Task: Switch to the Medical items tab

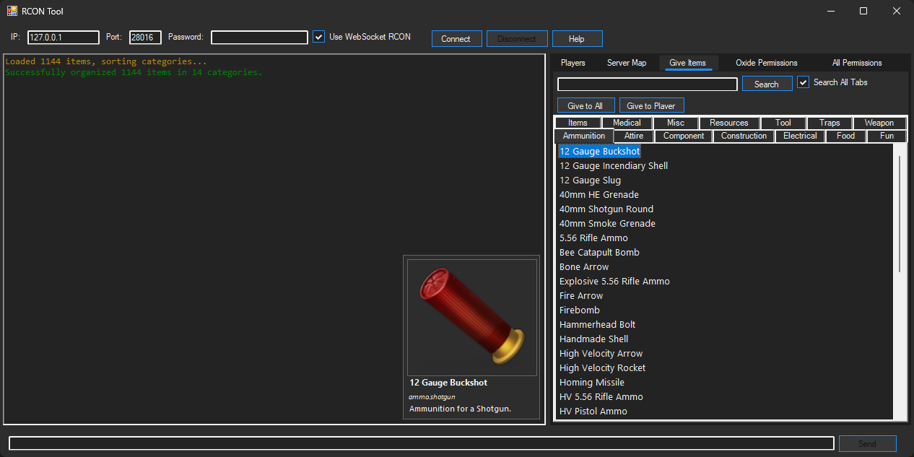Action: (627, 122)
